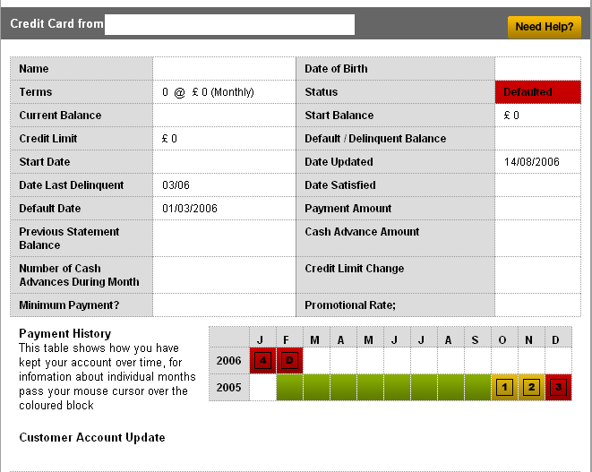Click the empty March 2006 payment cell
Screen dimensions: 592x472
tap(316, 361)
